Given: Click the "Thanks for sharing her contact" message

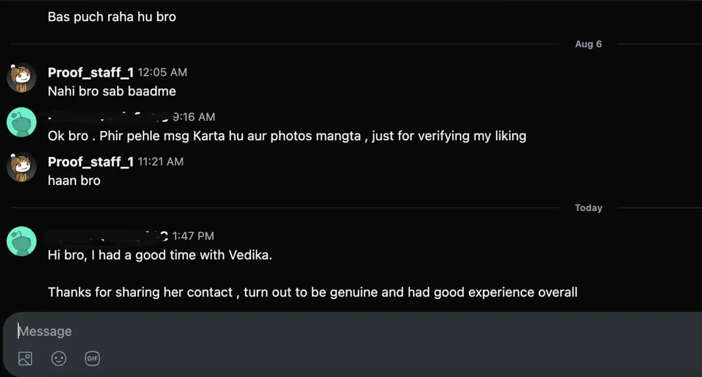Looking at the screenshot, I should coord(312,292).
